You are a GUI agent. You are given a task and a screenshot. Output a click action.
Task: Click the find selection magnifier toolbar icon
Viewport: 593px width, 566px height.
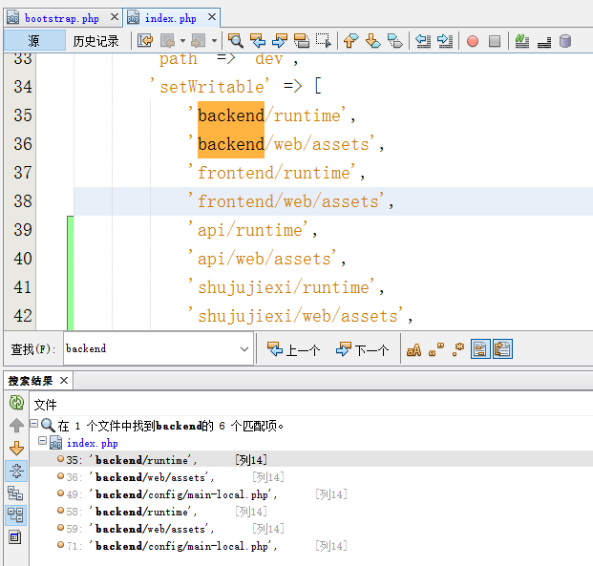pos(235,41)
